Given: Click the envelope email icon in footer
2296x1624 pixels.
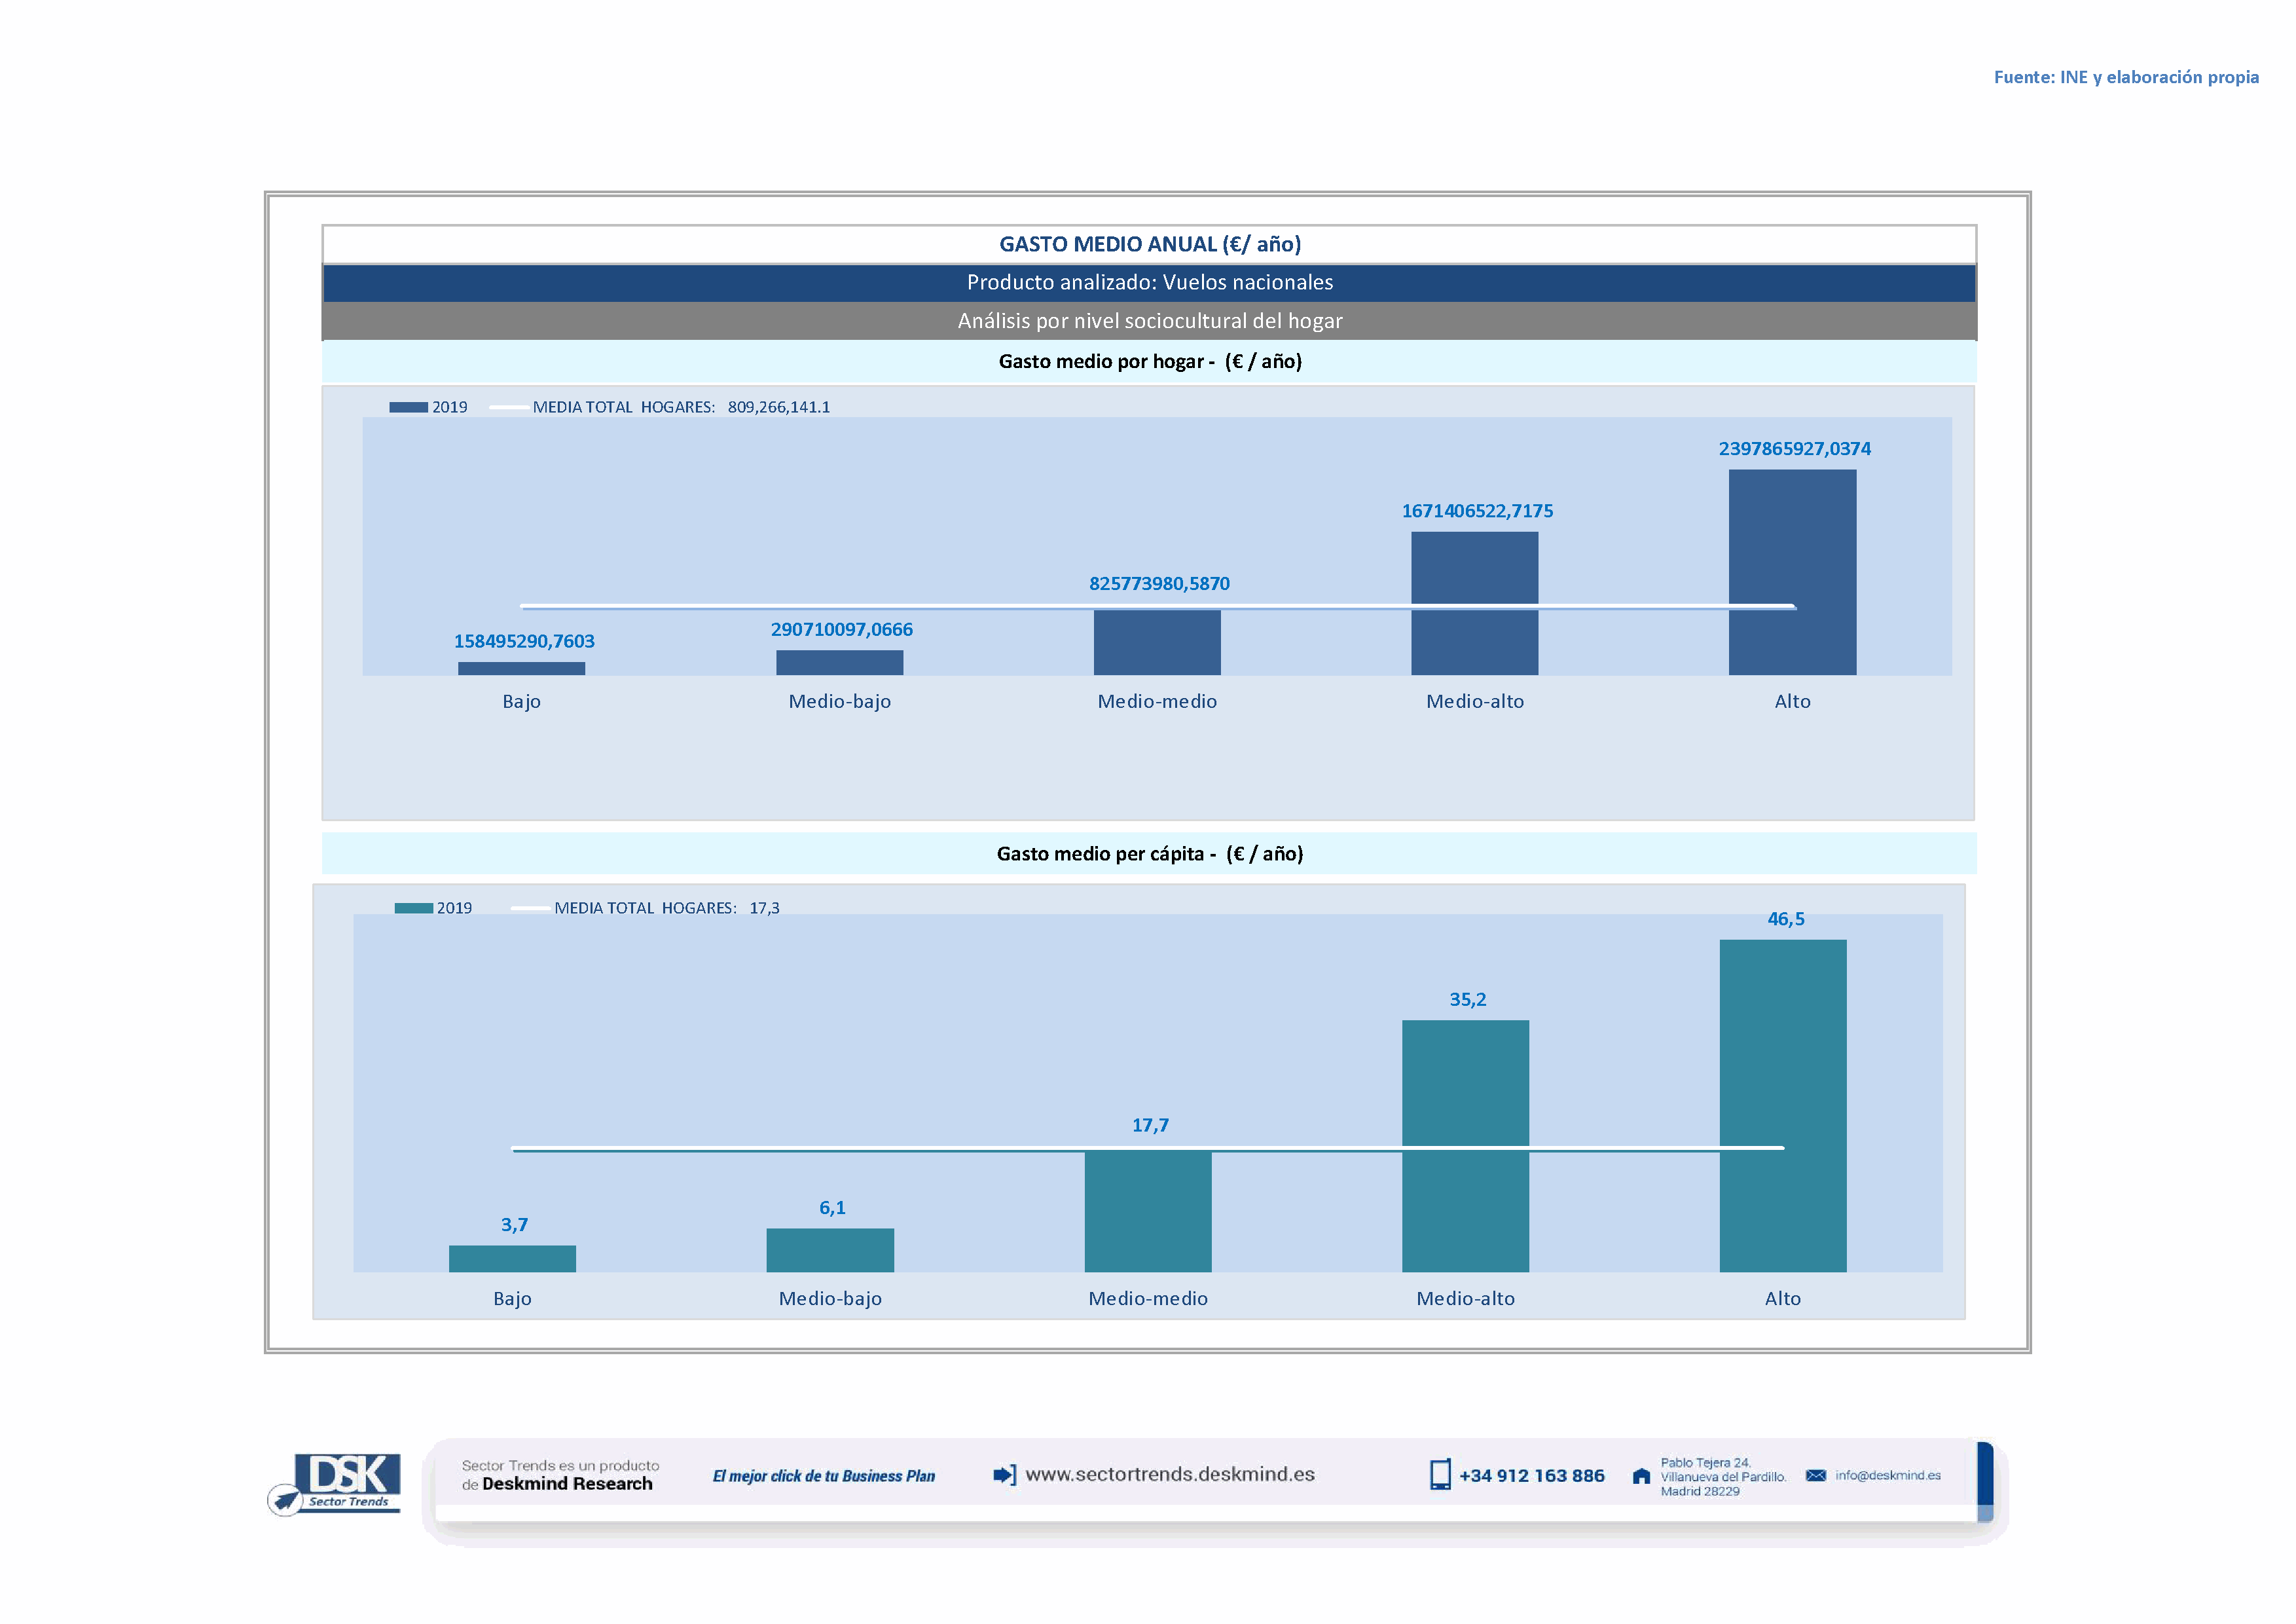Looking at the screenshot, I should [x=1816, y=1476].
